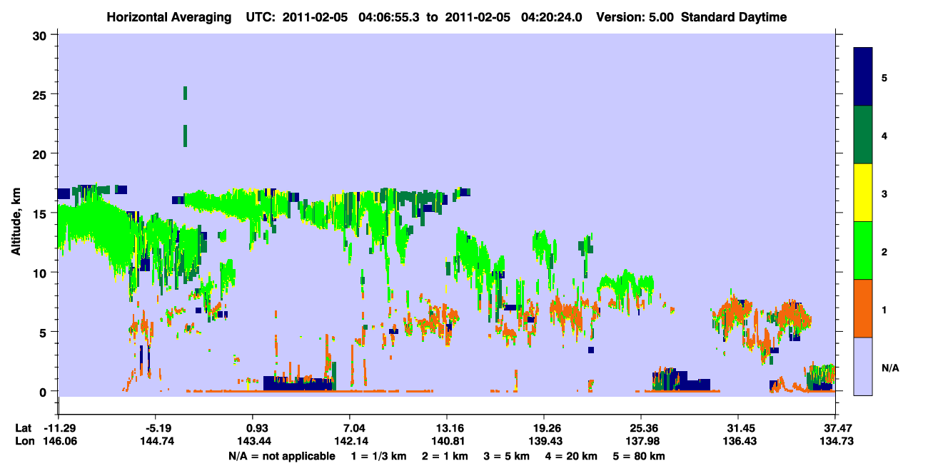928x476 pixels.
Task: Select the lavender N/A colorbar segment
Action: pos(863,365)
